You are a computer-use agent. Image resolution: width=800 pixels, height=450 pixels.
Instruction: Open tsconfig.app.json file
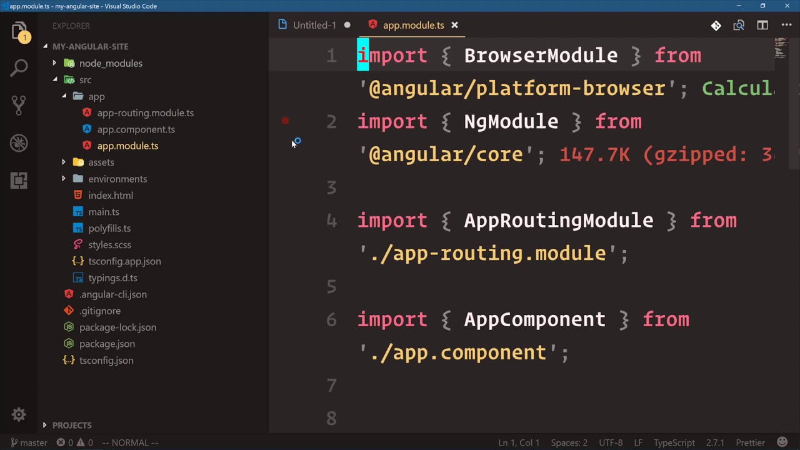pos(124,261)
